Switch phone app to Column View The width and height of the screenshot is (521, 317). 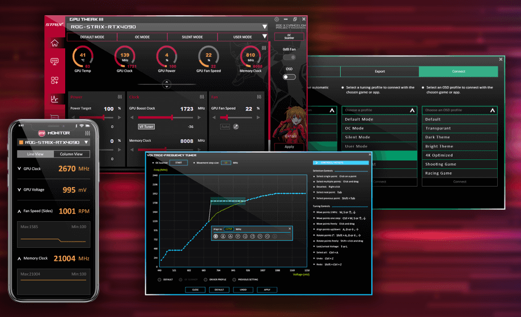pyautogui.click(x=71, y=154)
